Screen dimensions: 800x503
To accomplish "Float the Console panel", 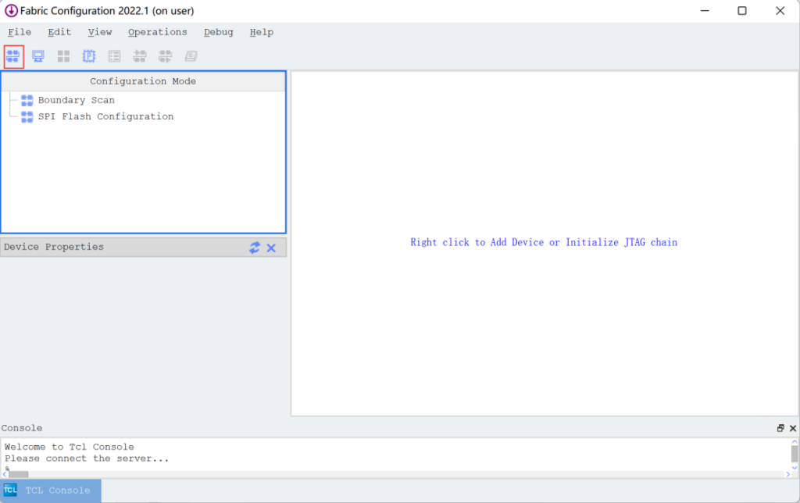I will click(x=780, y=428).
